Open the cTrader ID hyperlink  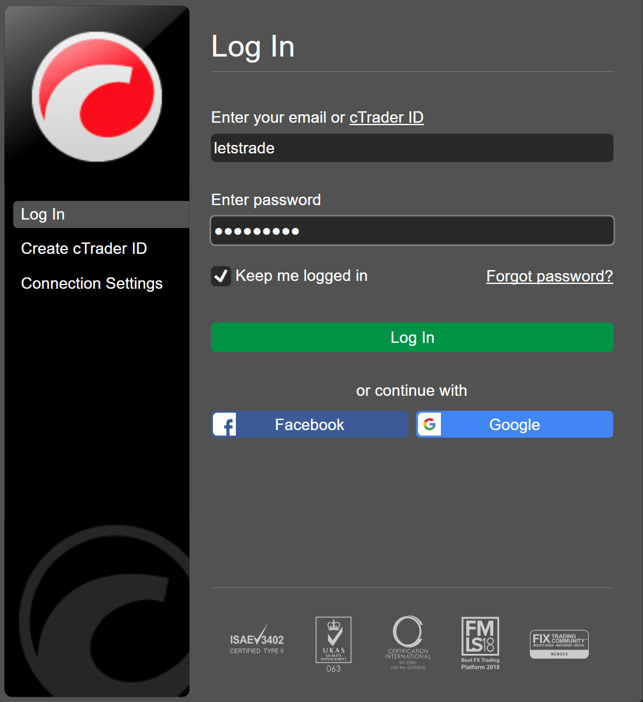[x=386, y=117]
